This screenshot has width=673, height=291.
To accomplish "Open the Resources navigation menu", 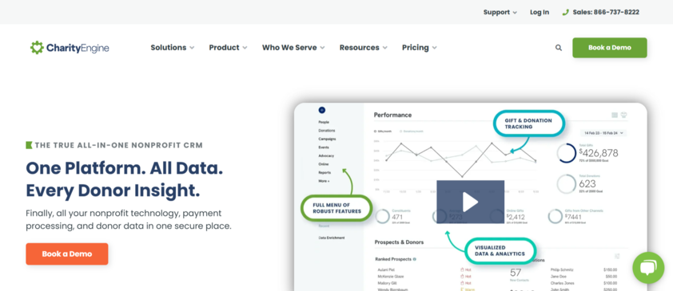I will click(363, 48).
